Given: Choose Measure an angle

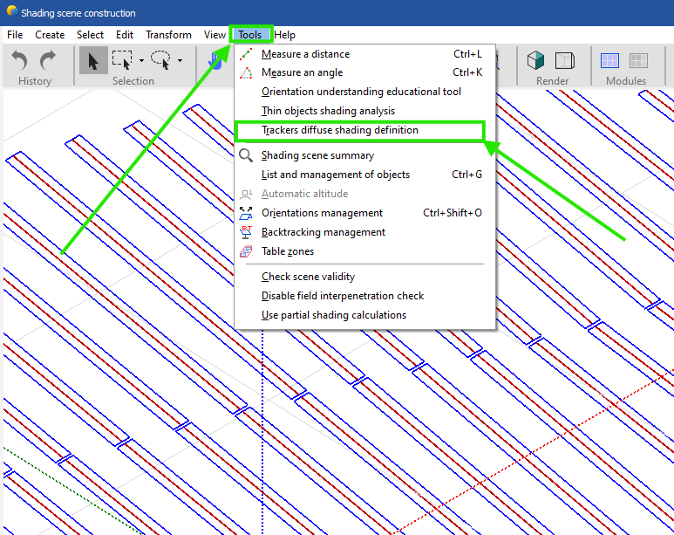Looking at the screenshot, I should tap(365, 72).
